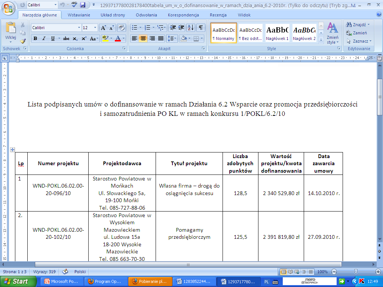Expand the styles gallery more arrow
Screen dimensions: 383x287
321,40
